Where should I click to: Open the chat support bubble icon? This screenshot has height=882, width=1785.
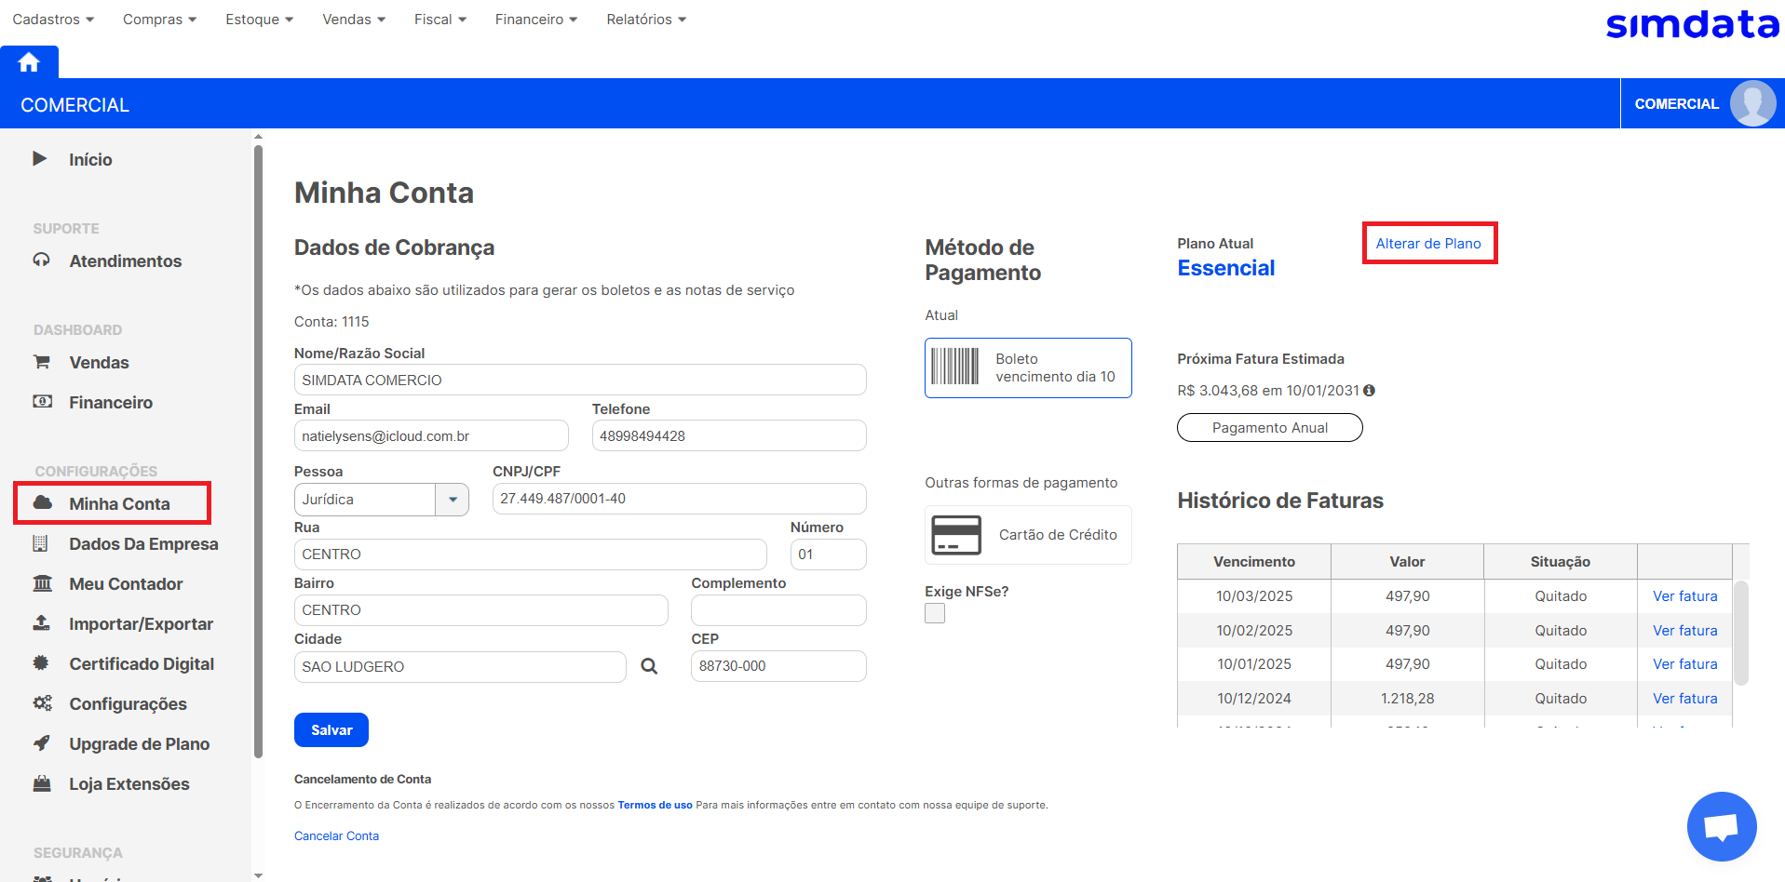[1721, 826]
